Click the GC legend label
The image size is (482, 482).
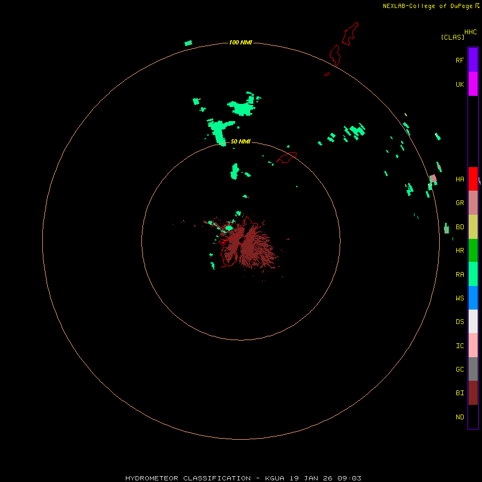point(460,370)
